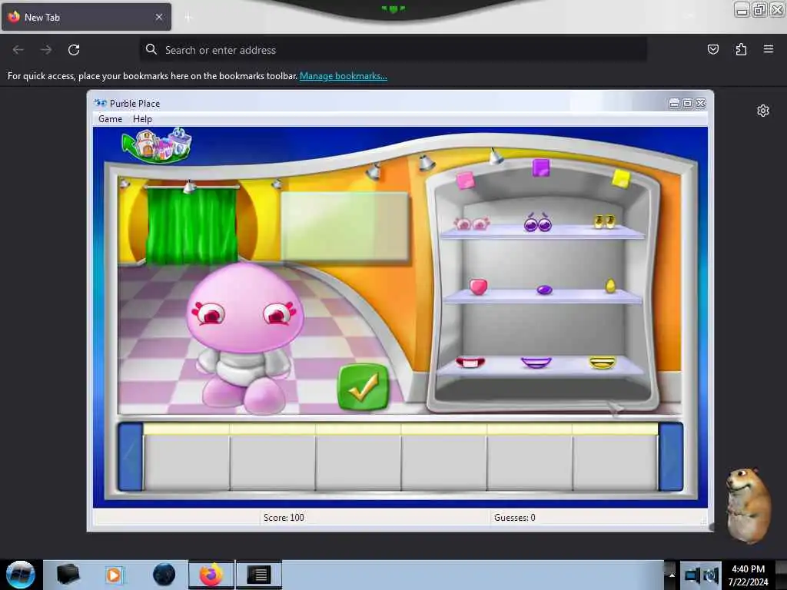Pick the yellow eyes on the shelf
Image resolution: width=787 pixels, height=590 pixels.
[x=604, y=222]
